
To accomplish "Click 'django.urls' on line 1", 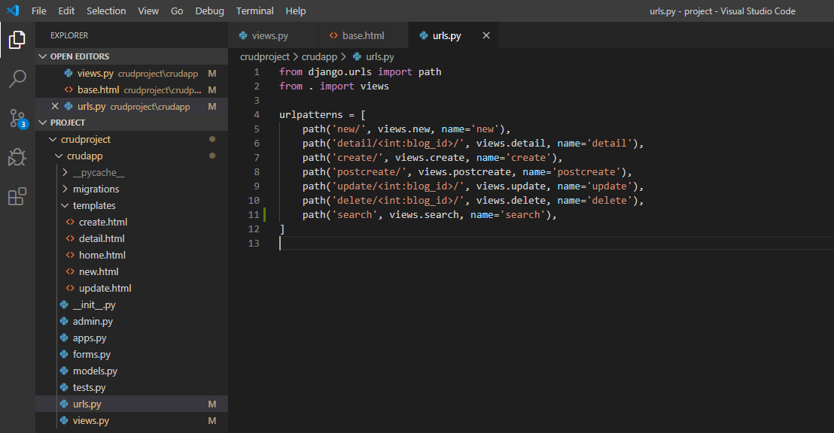I will pos(340,71).
